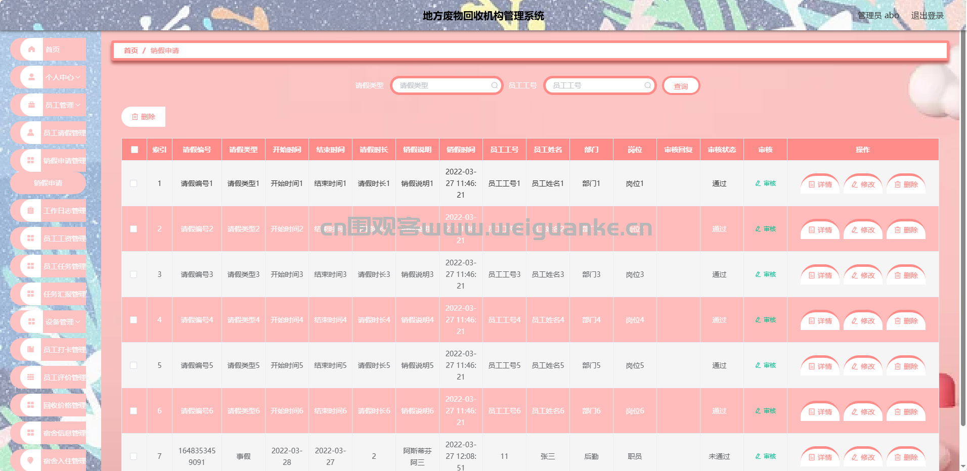Click the grid icon beside 回收价格管理
This screenshot has width=967, height=471.
pyautogui.click(x=31, y=405)
